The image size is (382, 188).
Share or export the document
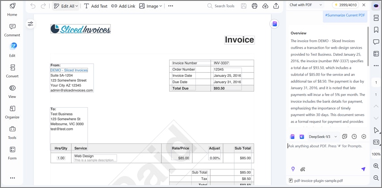pos(276,6)
